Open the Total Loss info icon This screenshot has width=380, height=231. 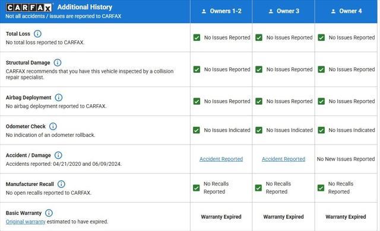tap(37, 34)
